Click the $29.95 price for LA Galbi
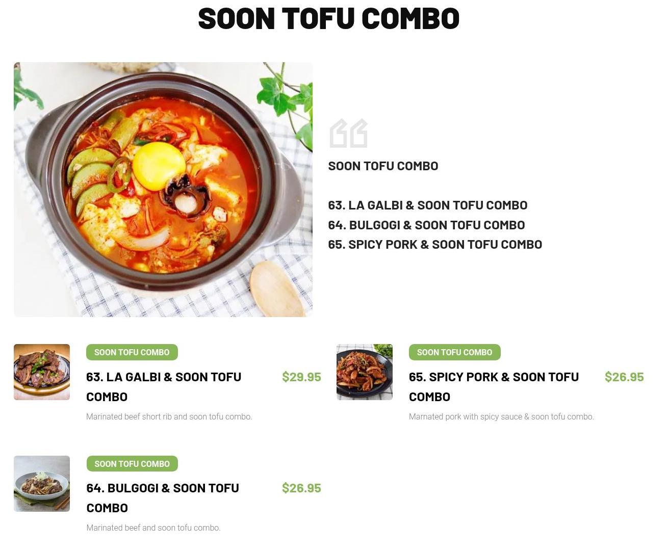668x551 pixels. tap(301, 377)
